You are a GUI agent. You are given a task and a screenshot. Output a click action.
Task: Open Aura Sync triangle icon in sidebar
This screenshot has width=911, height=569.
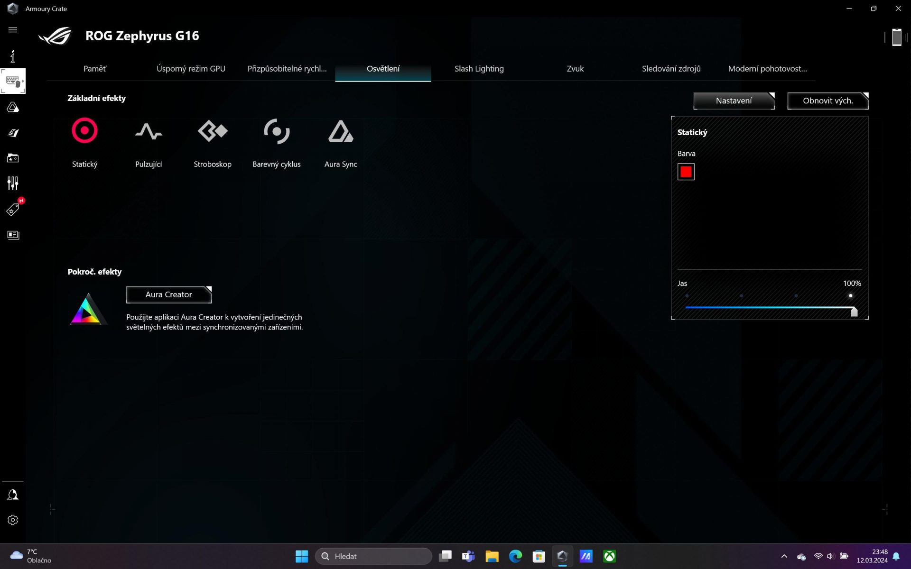click(13, 108)
